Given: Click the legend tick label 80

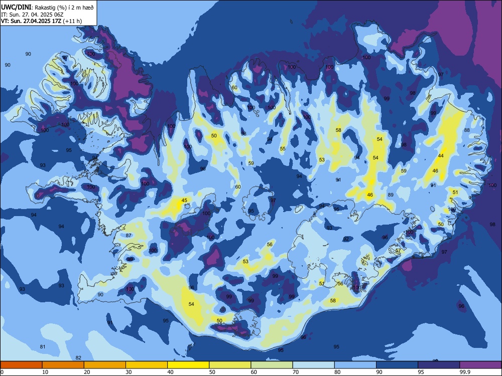Looking at the screenshot, I should [338, 372].
